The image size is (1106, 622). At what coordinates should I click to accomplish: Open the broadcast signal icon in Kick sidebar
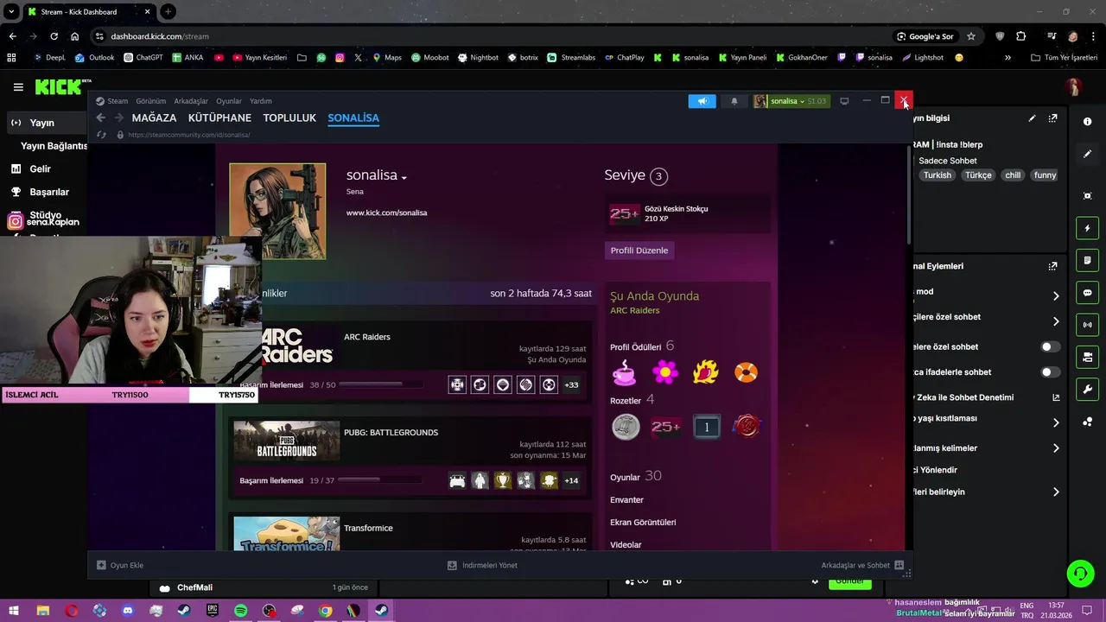pos(1087,325)
